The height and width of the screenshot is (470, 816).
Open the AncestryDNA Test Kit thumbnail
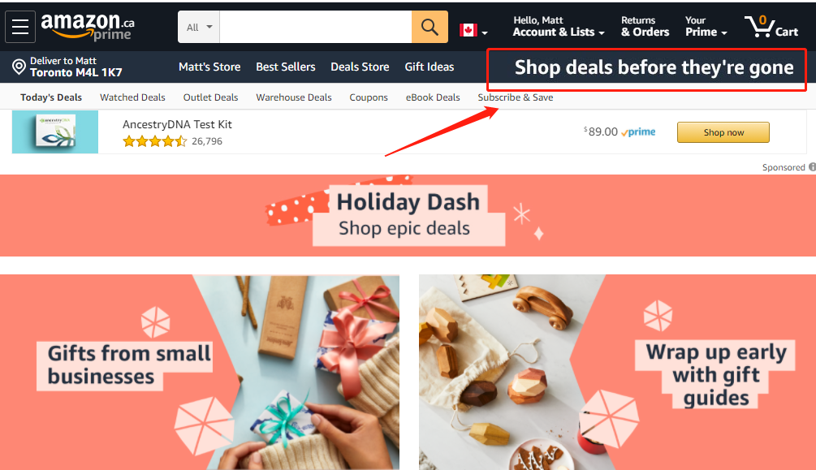pos(55,132)
